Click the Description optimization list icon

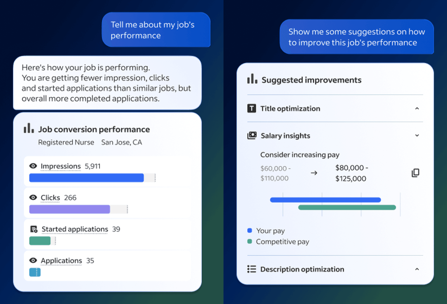click(252, 269)
